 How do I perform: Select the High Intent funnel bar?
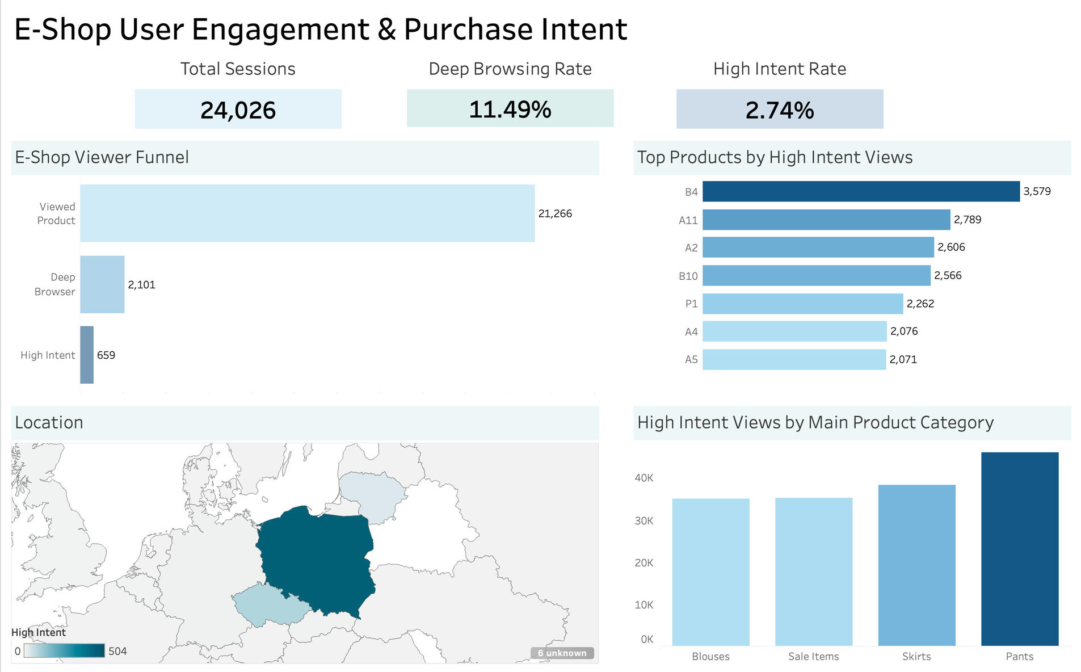click(x=87, y=355)
